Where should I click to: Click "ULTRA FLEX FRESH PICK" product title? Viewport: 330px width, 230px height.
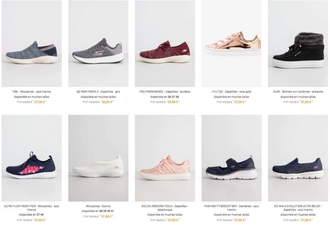click(31, 206)
